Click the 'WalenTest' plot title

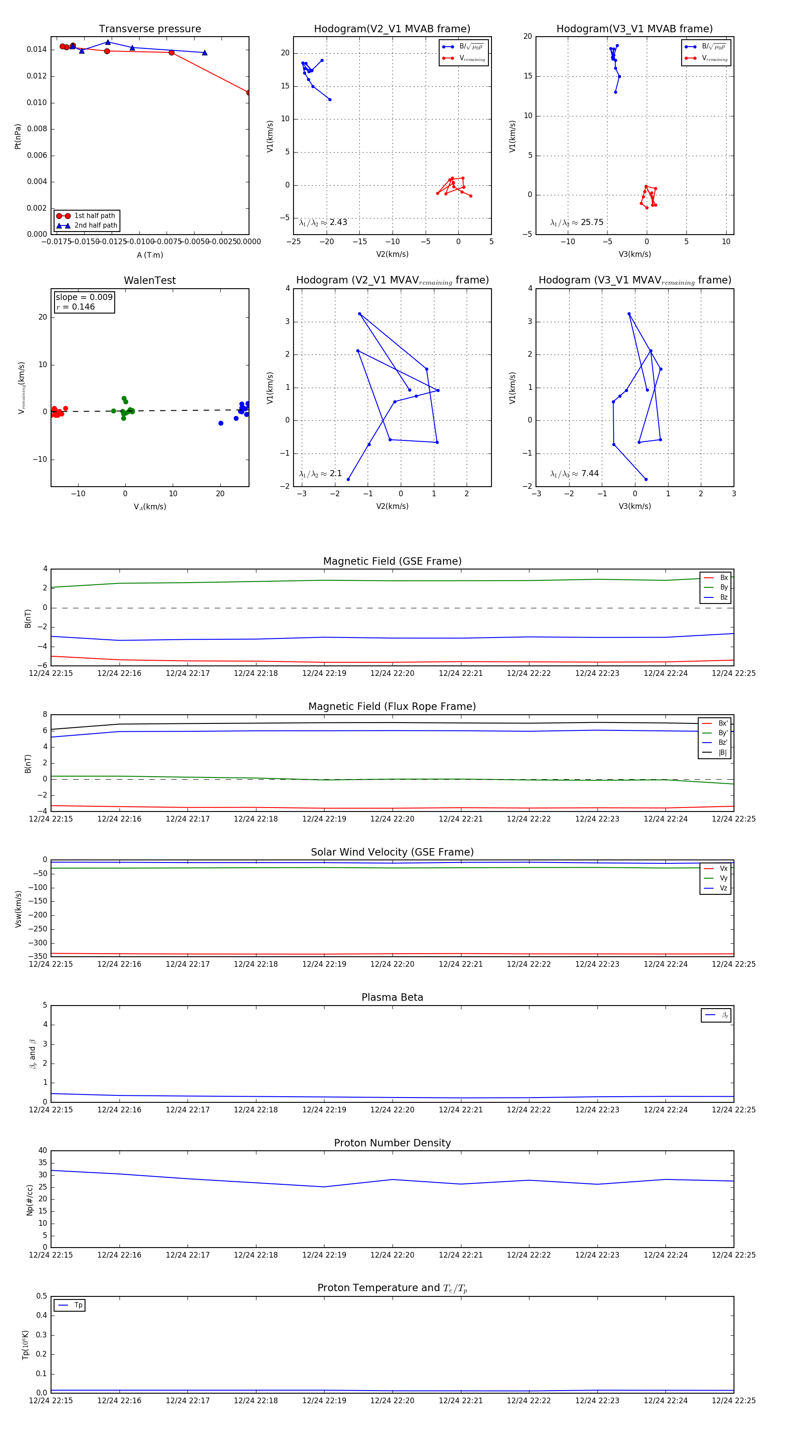point(150,280)
